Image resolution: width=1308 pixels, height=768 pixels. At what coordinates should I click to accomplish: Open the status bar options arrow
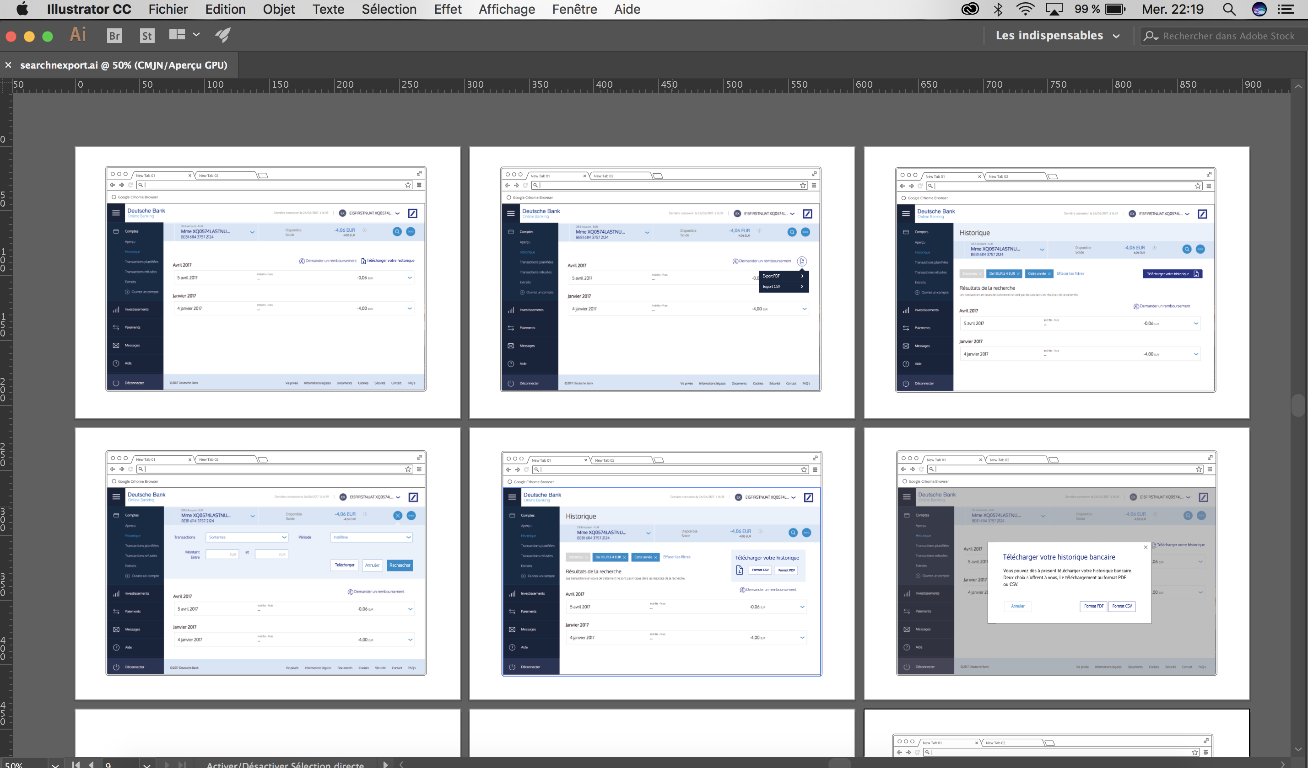(385, 764)
